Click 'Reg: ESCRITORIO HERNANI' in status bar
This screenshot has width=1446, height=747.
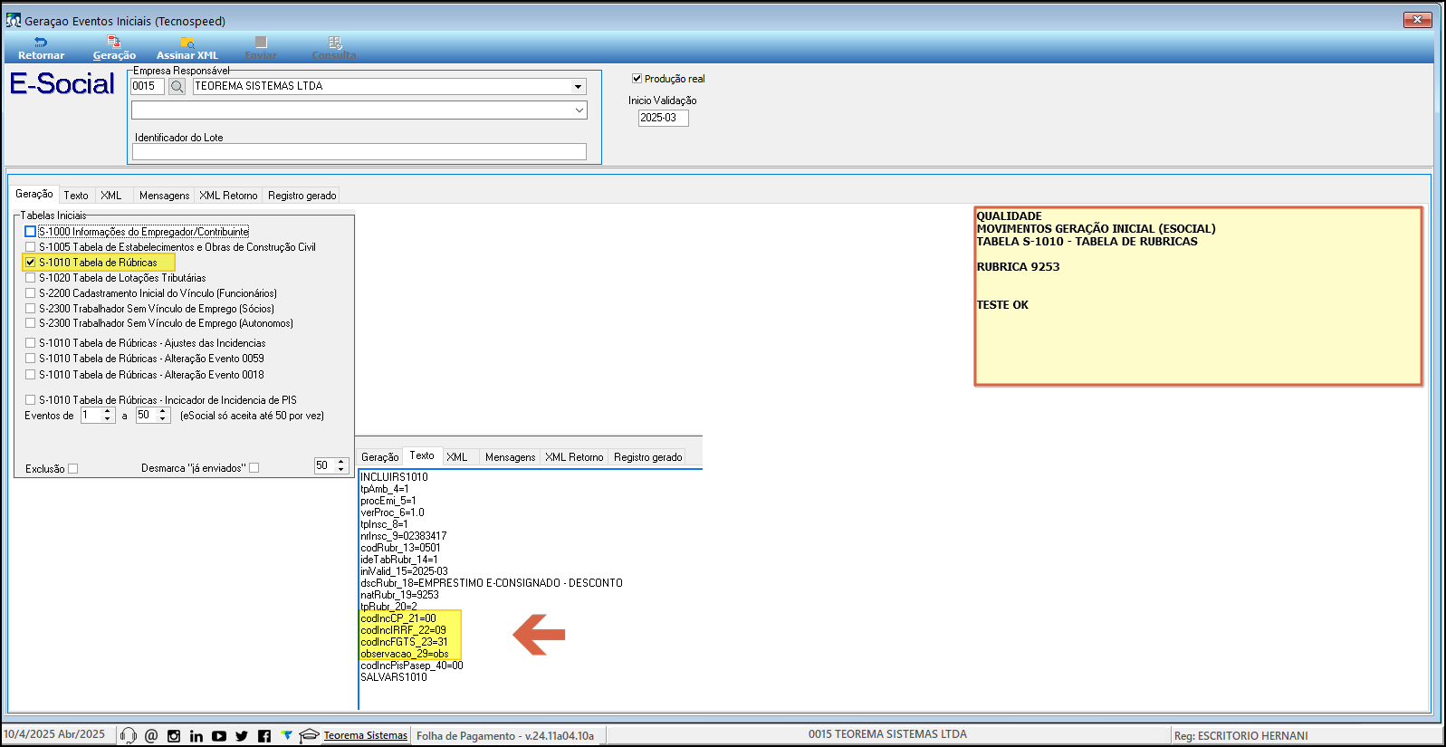(1241, 735)
